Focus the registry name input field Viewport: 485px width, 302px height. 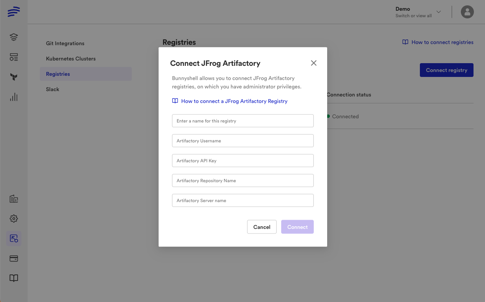click(x=243, y=121)
